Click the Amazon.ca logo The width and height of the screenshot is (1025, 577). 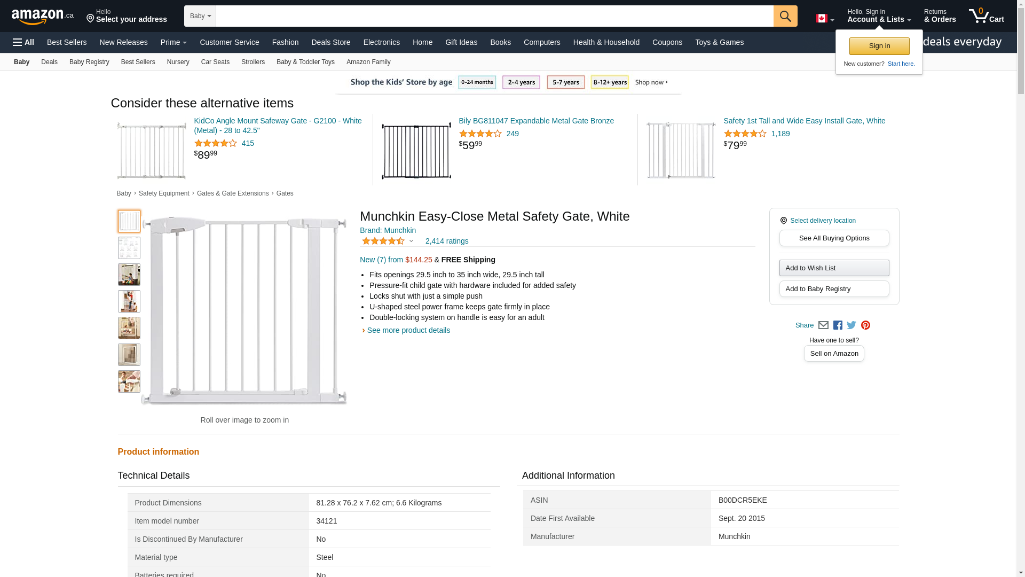(43, 17)
